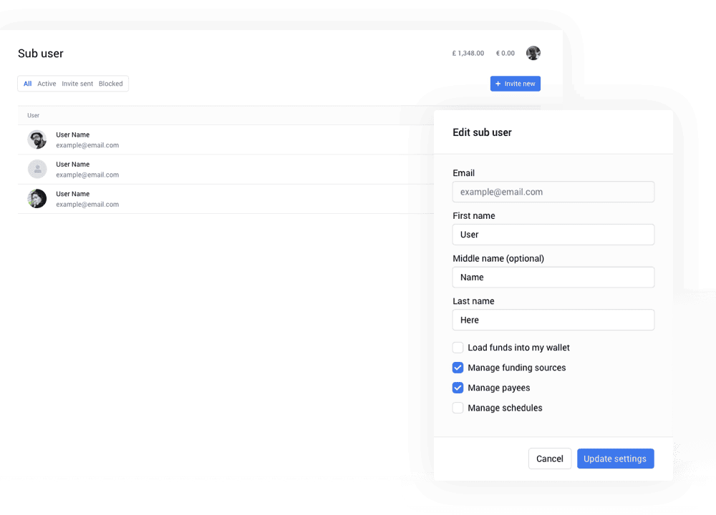
Task: Click the Invite new button
Action: 515,84
